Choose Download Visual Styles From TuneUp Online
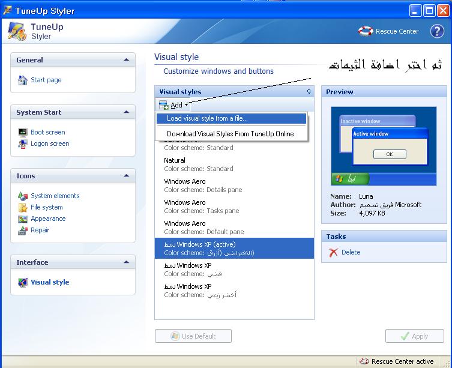This screenshot has height=368, width=452. pyautogui.click(x=231, y=134)
